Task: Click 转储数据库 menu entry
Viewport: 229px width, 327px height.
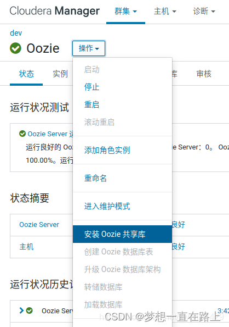Action: [x=122, y=287]
